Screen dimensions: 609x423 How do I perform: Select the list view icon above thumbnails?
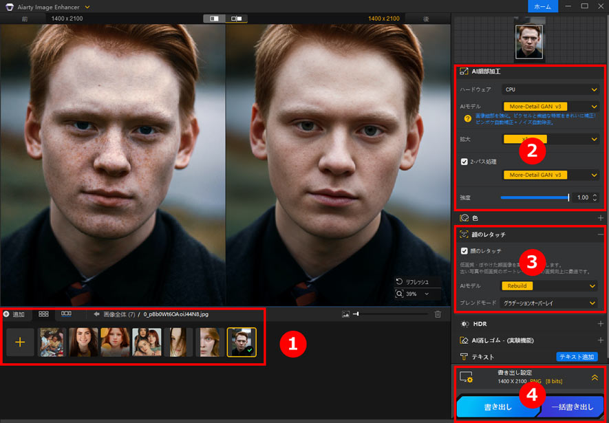65,313
